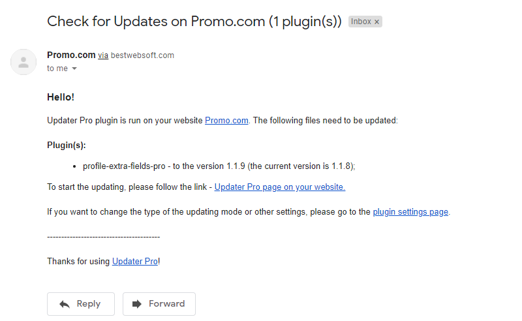
Task: Click the Forward button label
Action: click(166, 303)
